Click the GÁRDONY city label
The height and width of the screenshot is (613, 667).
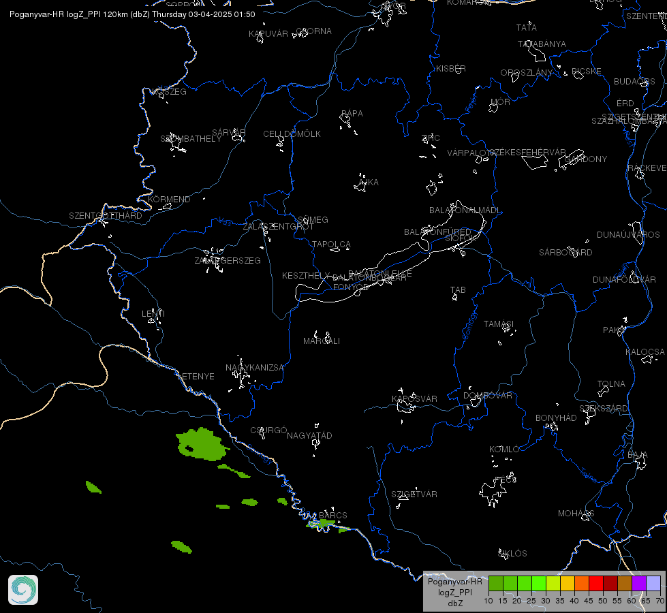pyautogui.click(x=586, y=159)
